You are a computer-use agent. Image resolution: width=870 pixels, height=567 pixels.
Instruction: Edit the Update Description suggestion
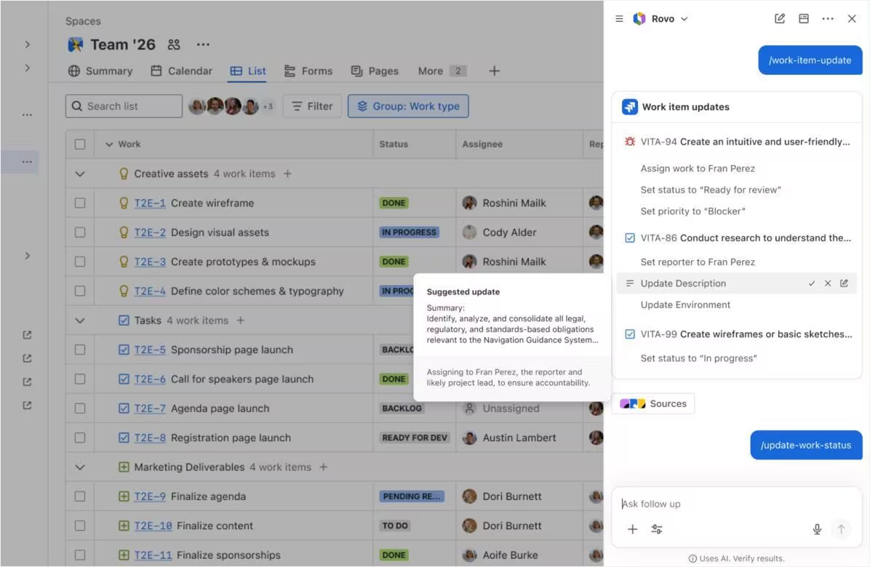tap(844, 283)
